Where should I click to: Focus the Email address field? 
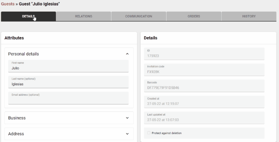click(68, 98)
